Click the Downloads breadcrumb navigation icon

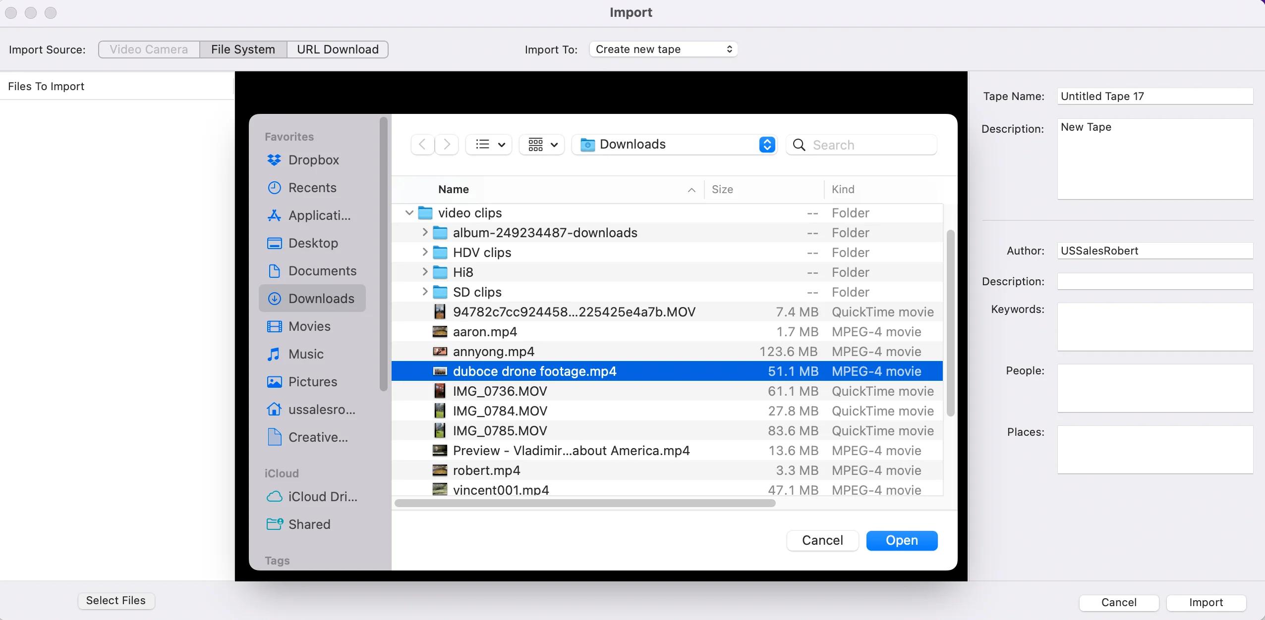pos(586,145)
